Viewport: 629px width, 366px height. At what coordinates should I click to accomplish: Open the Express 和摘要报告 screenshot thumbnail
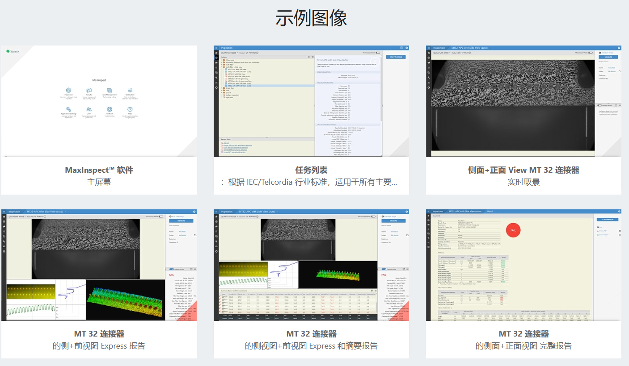311,265
